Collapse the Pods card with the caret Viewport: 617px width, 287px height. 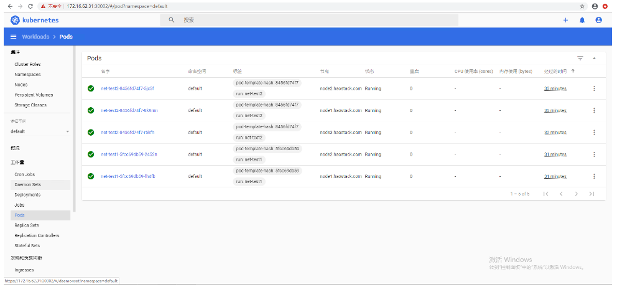click(594, 59)
